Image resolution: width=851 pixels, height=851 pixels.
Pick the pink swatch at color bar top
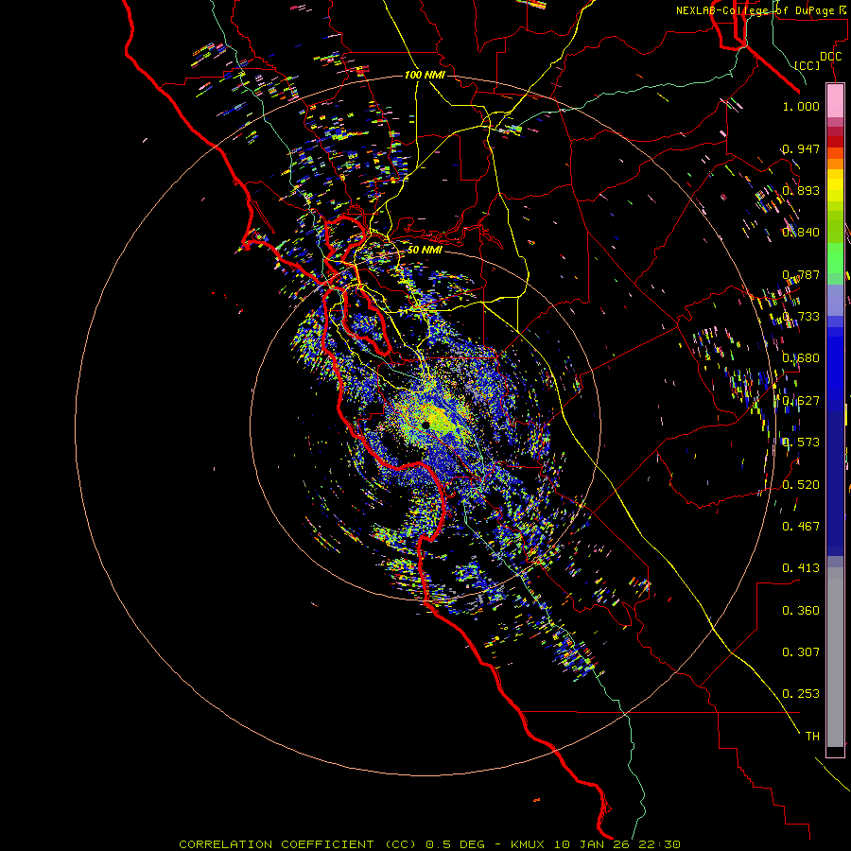tap(835, 101)
